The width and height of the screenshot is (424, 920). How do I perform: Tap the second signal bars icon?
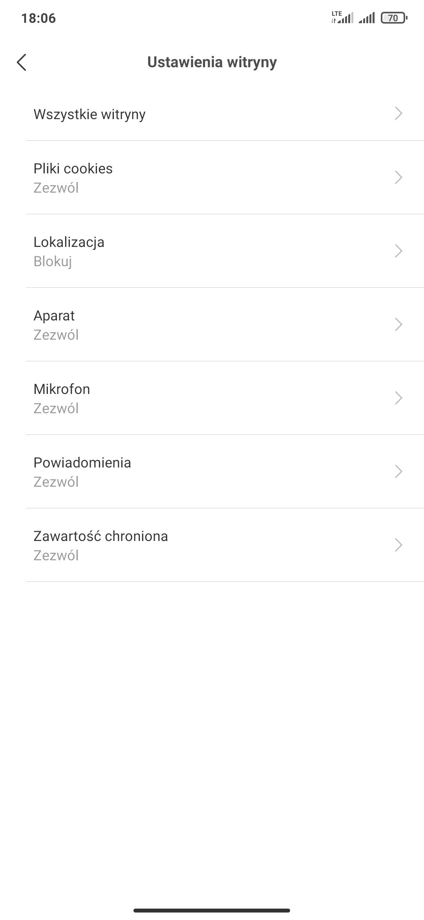click(367, 18)
